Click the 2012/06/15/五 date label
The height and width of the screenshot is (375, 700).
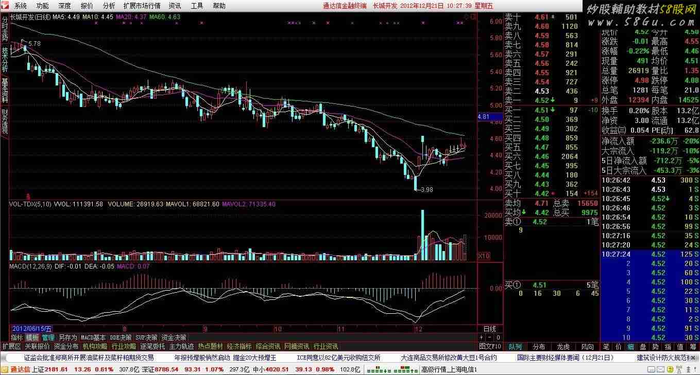(x=31, y=329)
